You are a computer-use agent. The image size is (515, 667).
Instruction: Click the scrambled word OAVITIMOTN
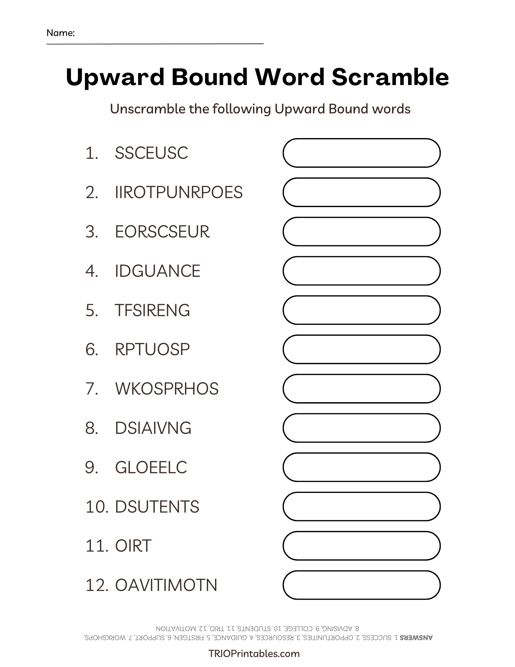click(166, 585)
